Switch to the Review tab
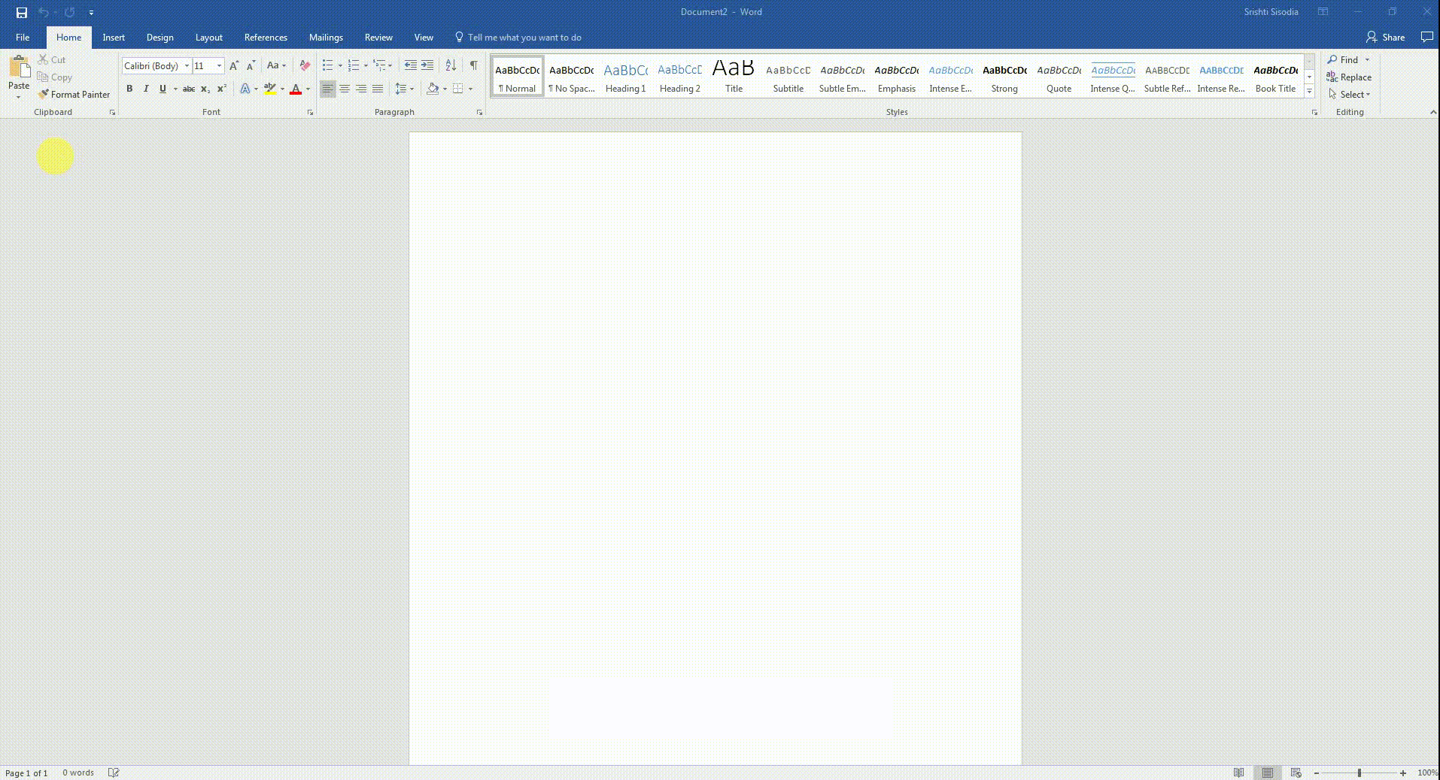 pos(378,38)
